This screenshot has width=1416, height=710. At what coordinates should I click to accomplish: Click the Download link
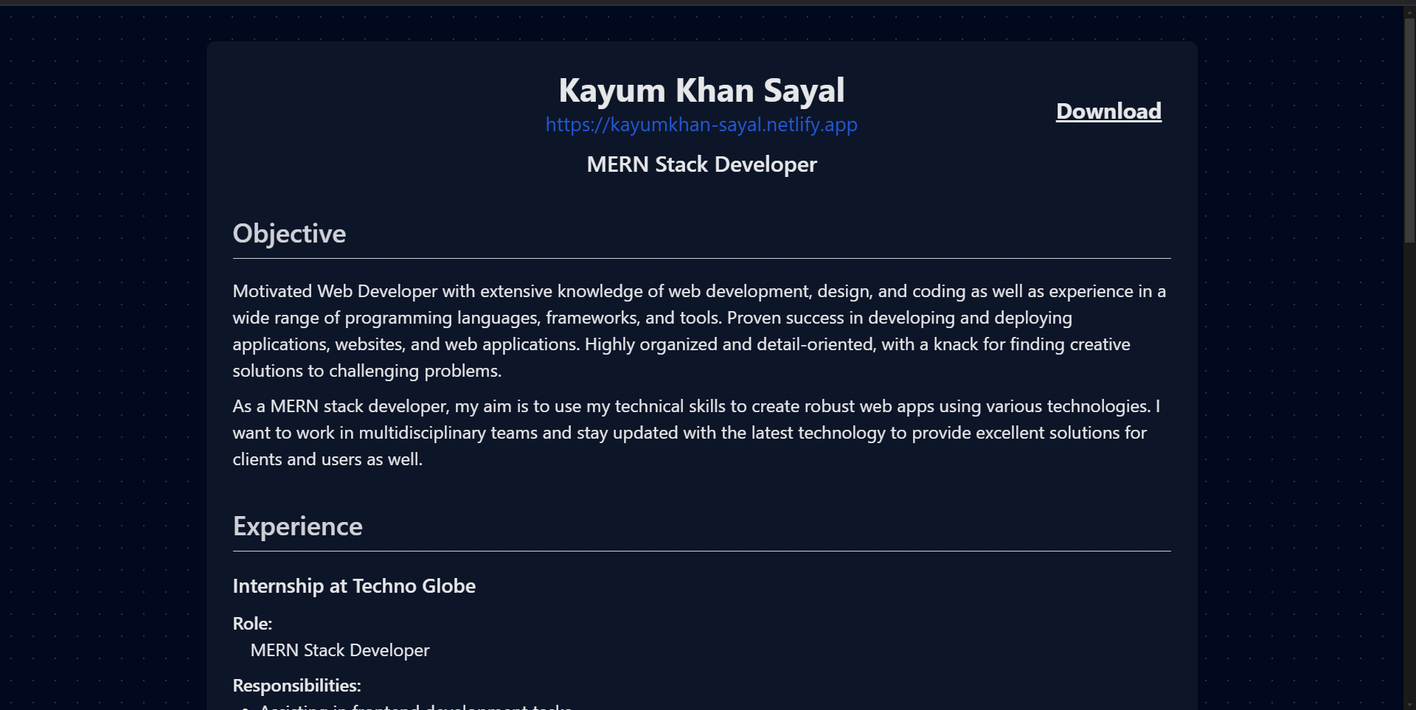pos(1108,111)
